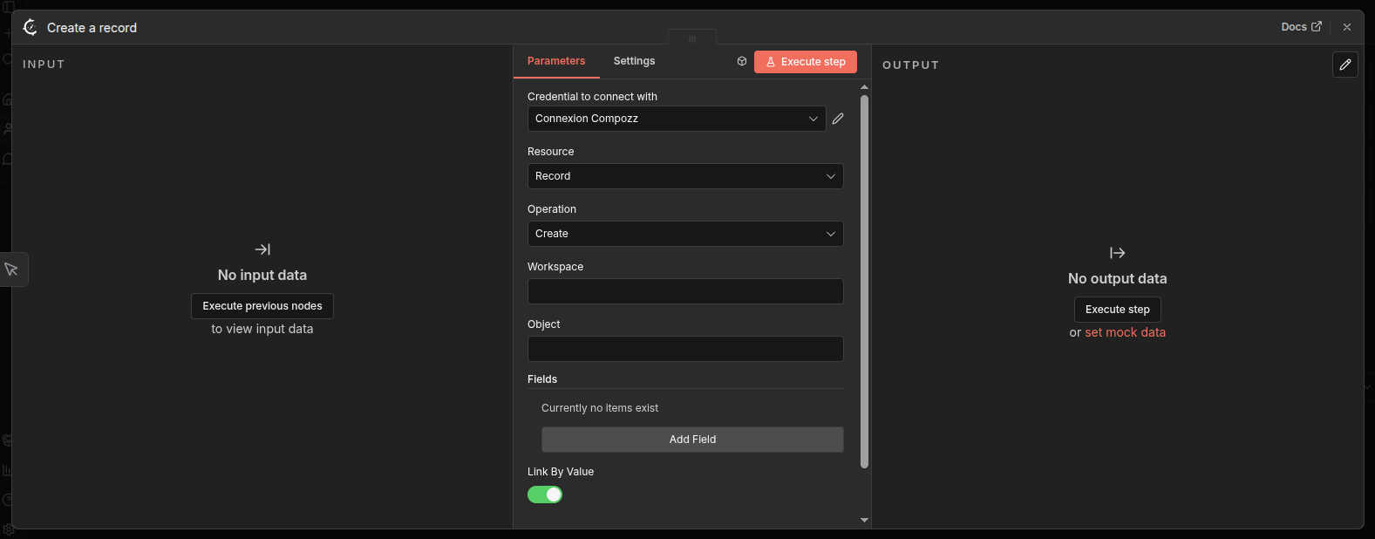The width and height of the screenshot is (1375, 539).
Task: Click the edit output pencil icon
Action: 1344,65
